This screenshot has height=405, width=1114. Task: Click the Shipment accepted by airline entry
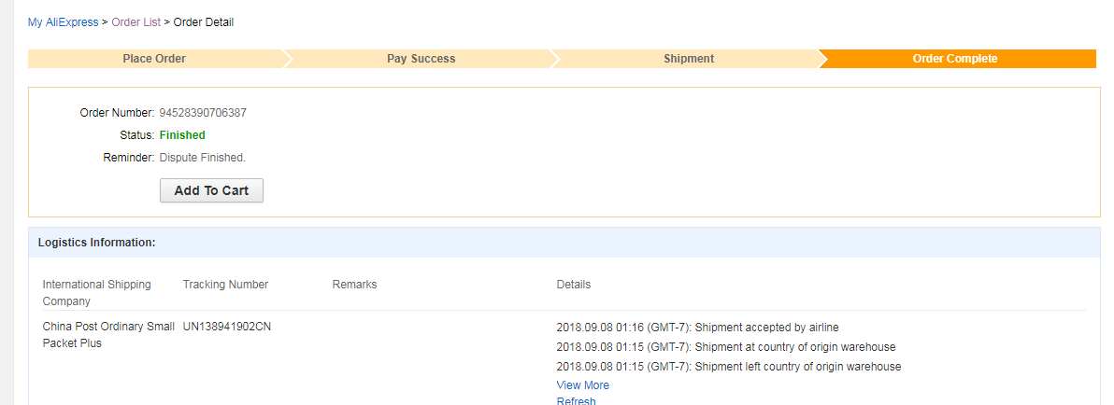click(x=697, y=328)
